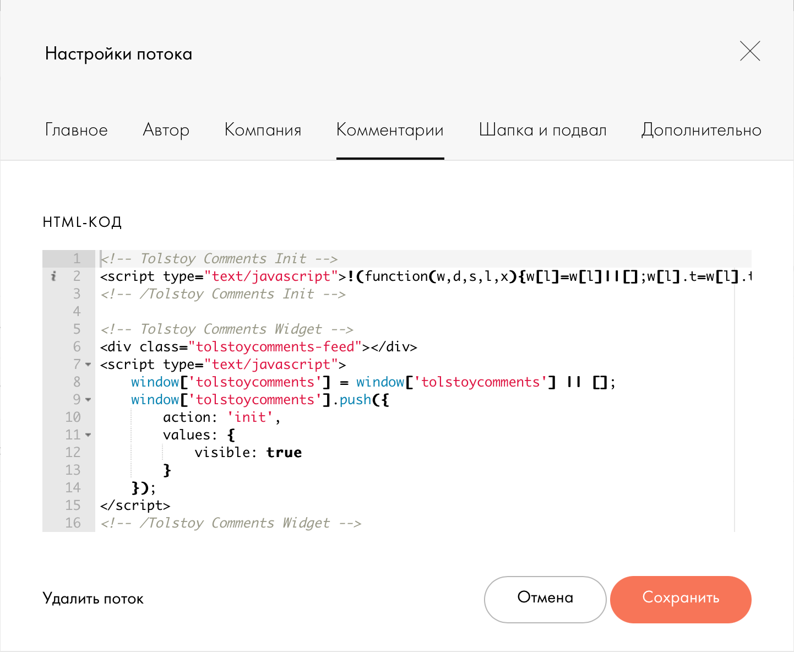Click the action: 'init' line
794x652 pixels.
[x=222, y=417]
